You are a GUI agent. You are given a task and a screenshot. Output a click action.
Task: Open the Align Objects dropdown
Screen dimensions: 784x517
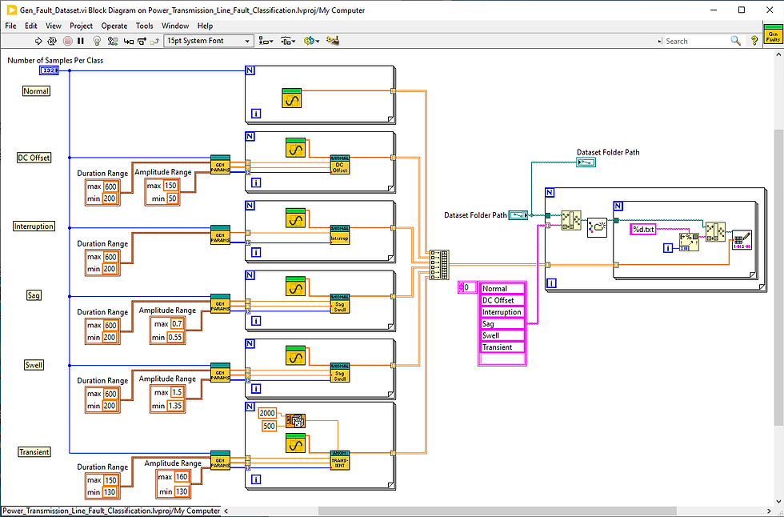click(x=266, y=41)
